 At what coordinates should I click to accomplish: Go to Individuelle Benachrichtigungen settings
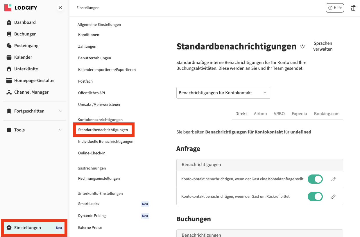coord(105,142)
